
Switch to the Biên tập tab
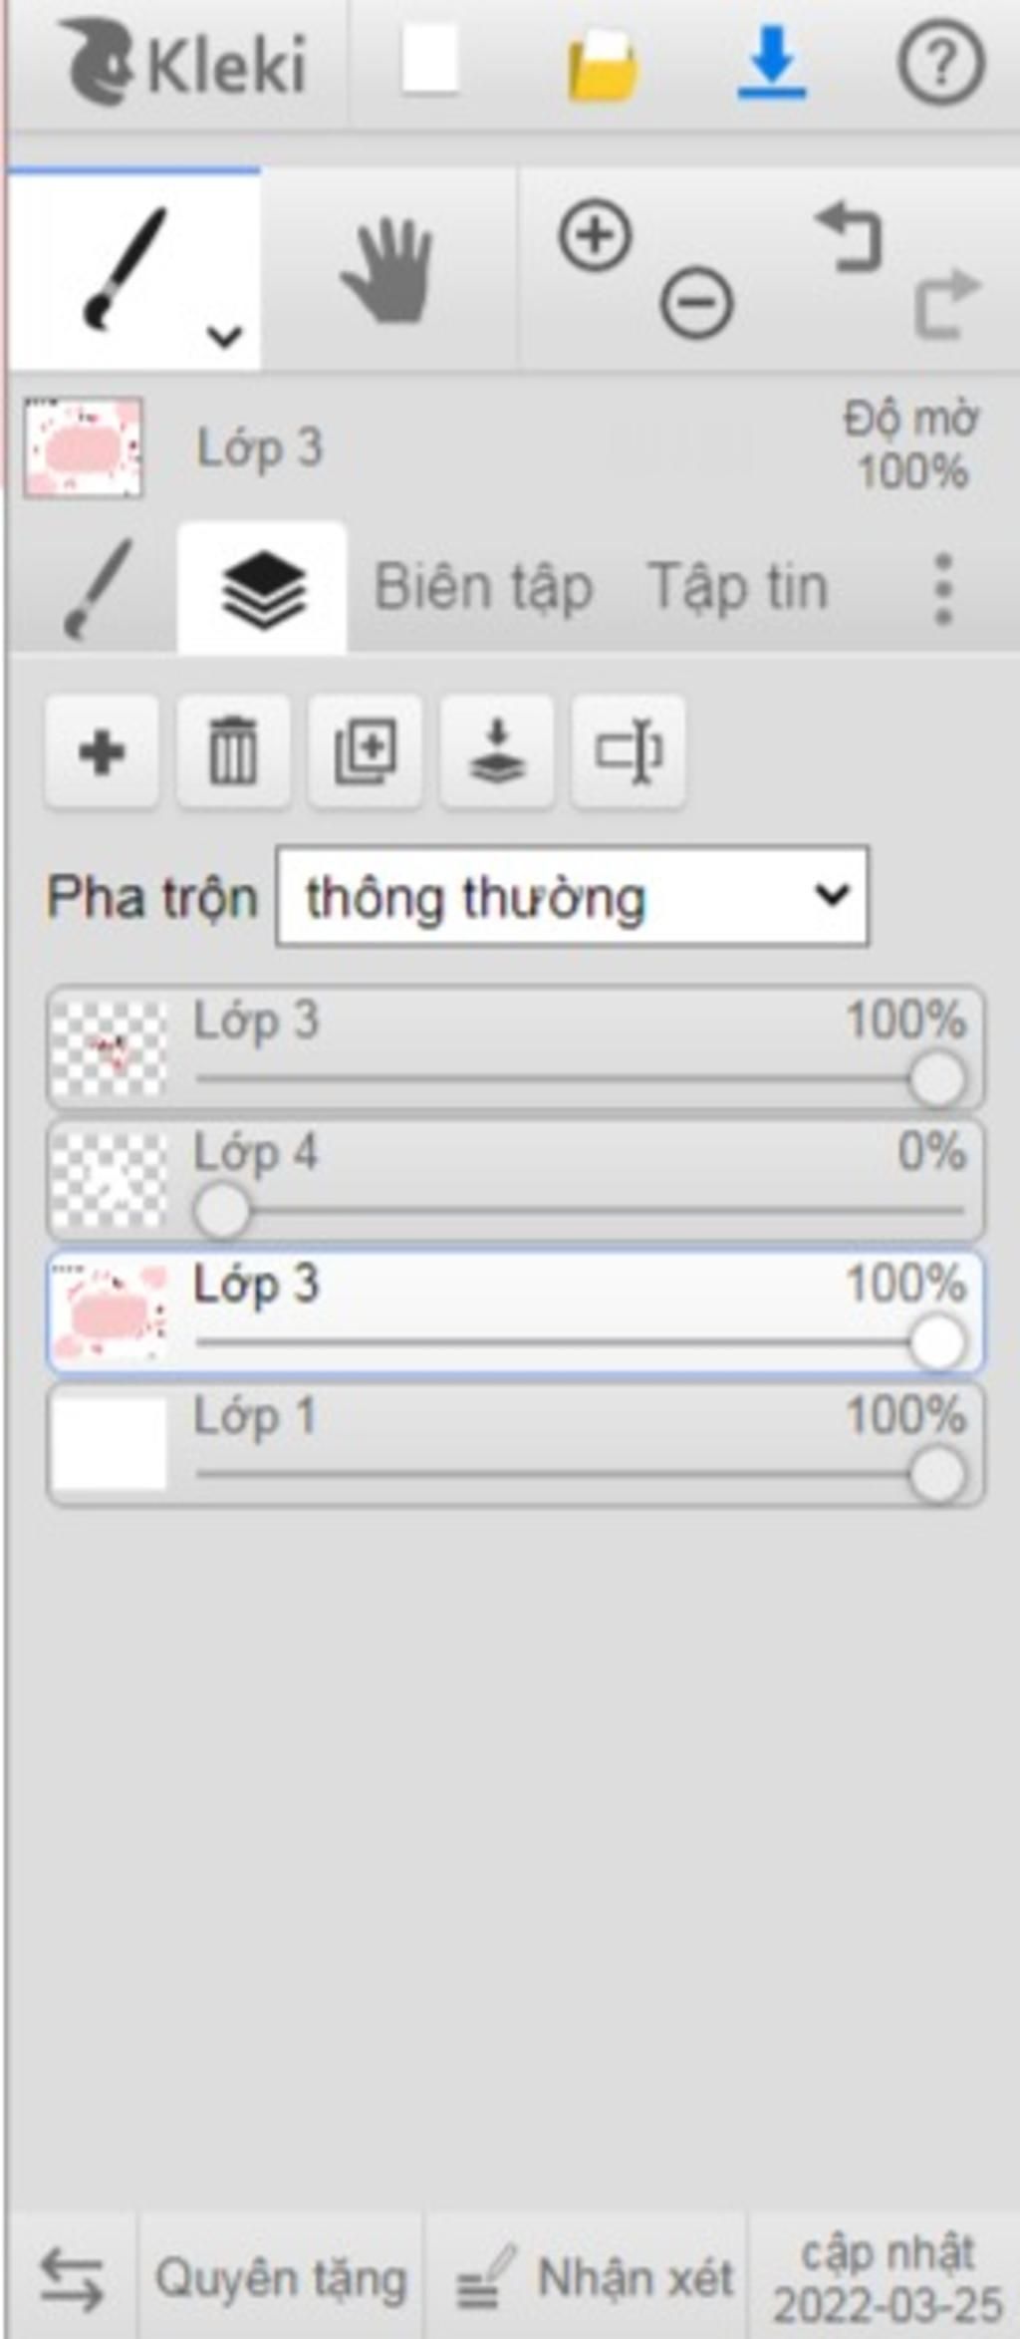pyautogui.click(x=483, y=587)
